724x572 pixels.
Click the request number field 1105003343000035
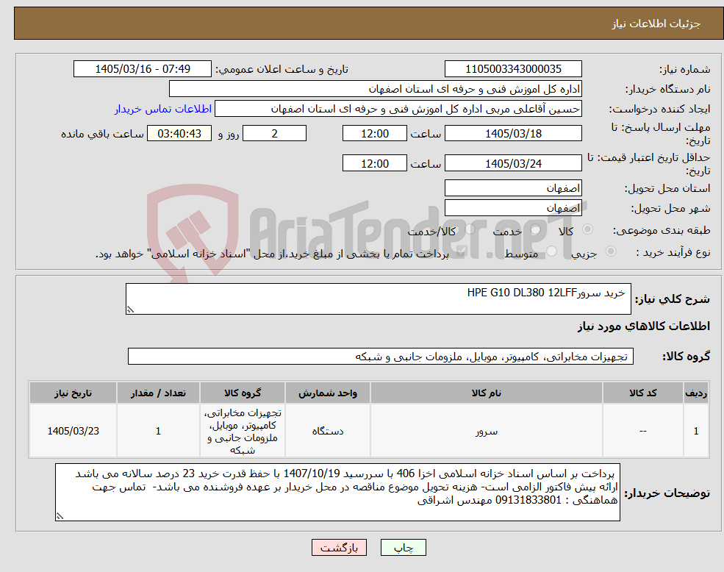click(x=513, y=69)
